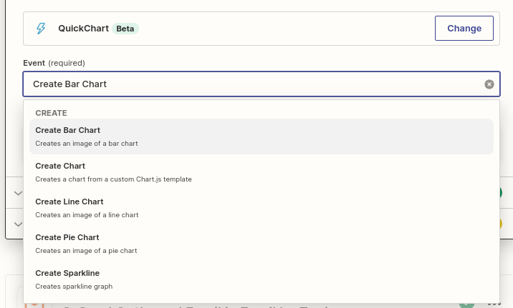The width and height of the screenshot is (513, 308).
Task: Click the green check circle on the bottom step
Action: [467, 304]
